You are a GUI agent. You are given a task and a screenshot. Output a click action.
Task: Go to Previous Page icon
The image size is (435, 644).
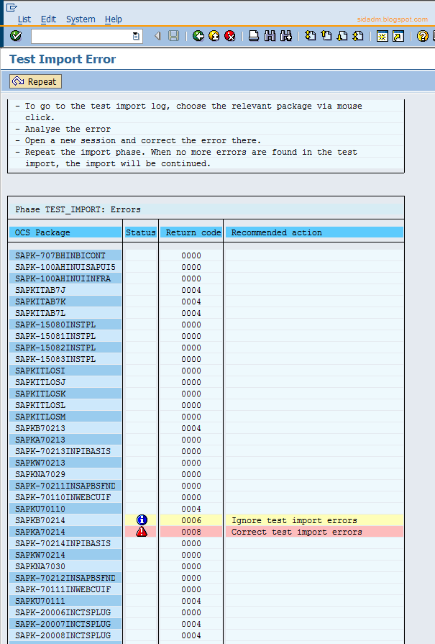click(326, 36)
